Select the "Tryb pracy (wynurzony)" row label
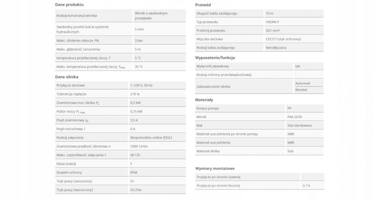 point(75,190)
